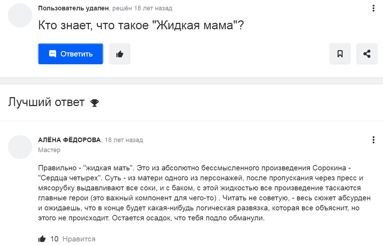383x245 pixels.
Task: Click the answer's 18 лет назад timestamp
Action: tap(124, 140)
